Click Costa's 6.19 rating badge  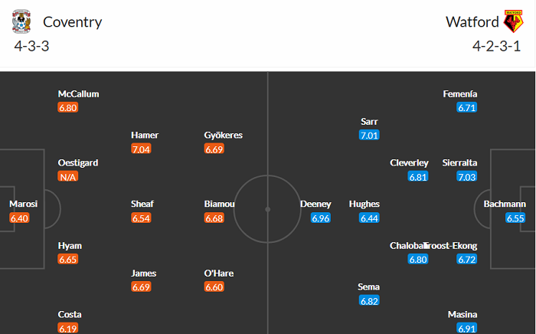click(x=68, y=328)
